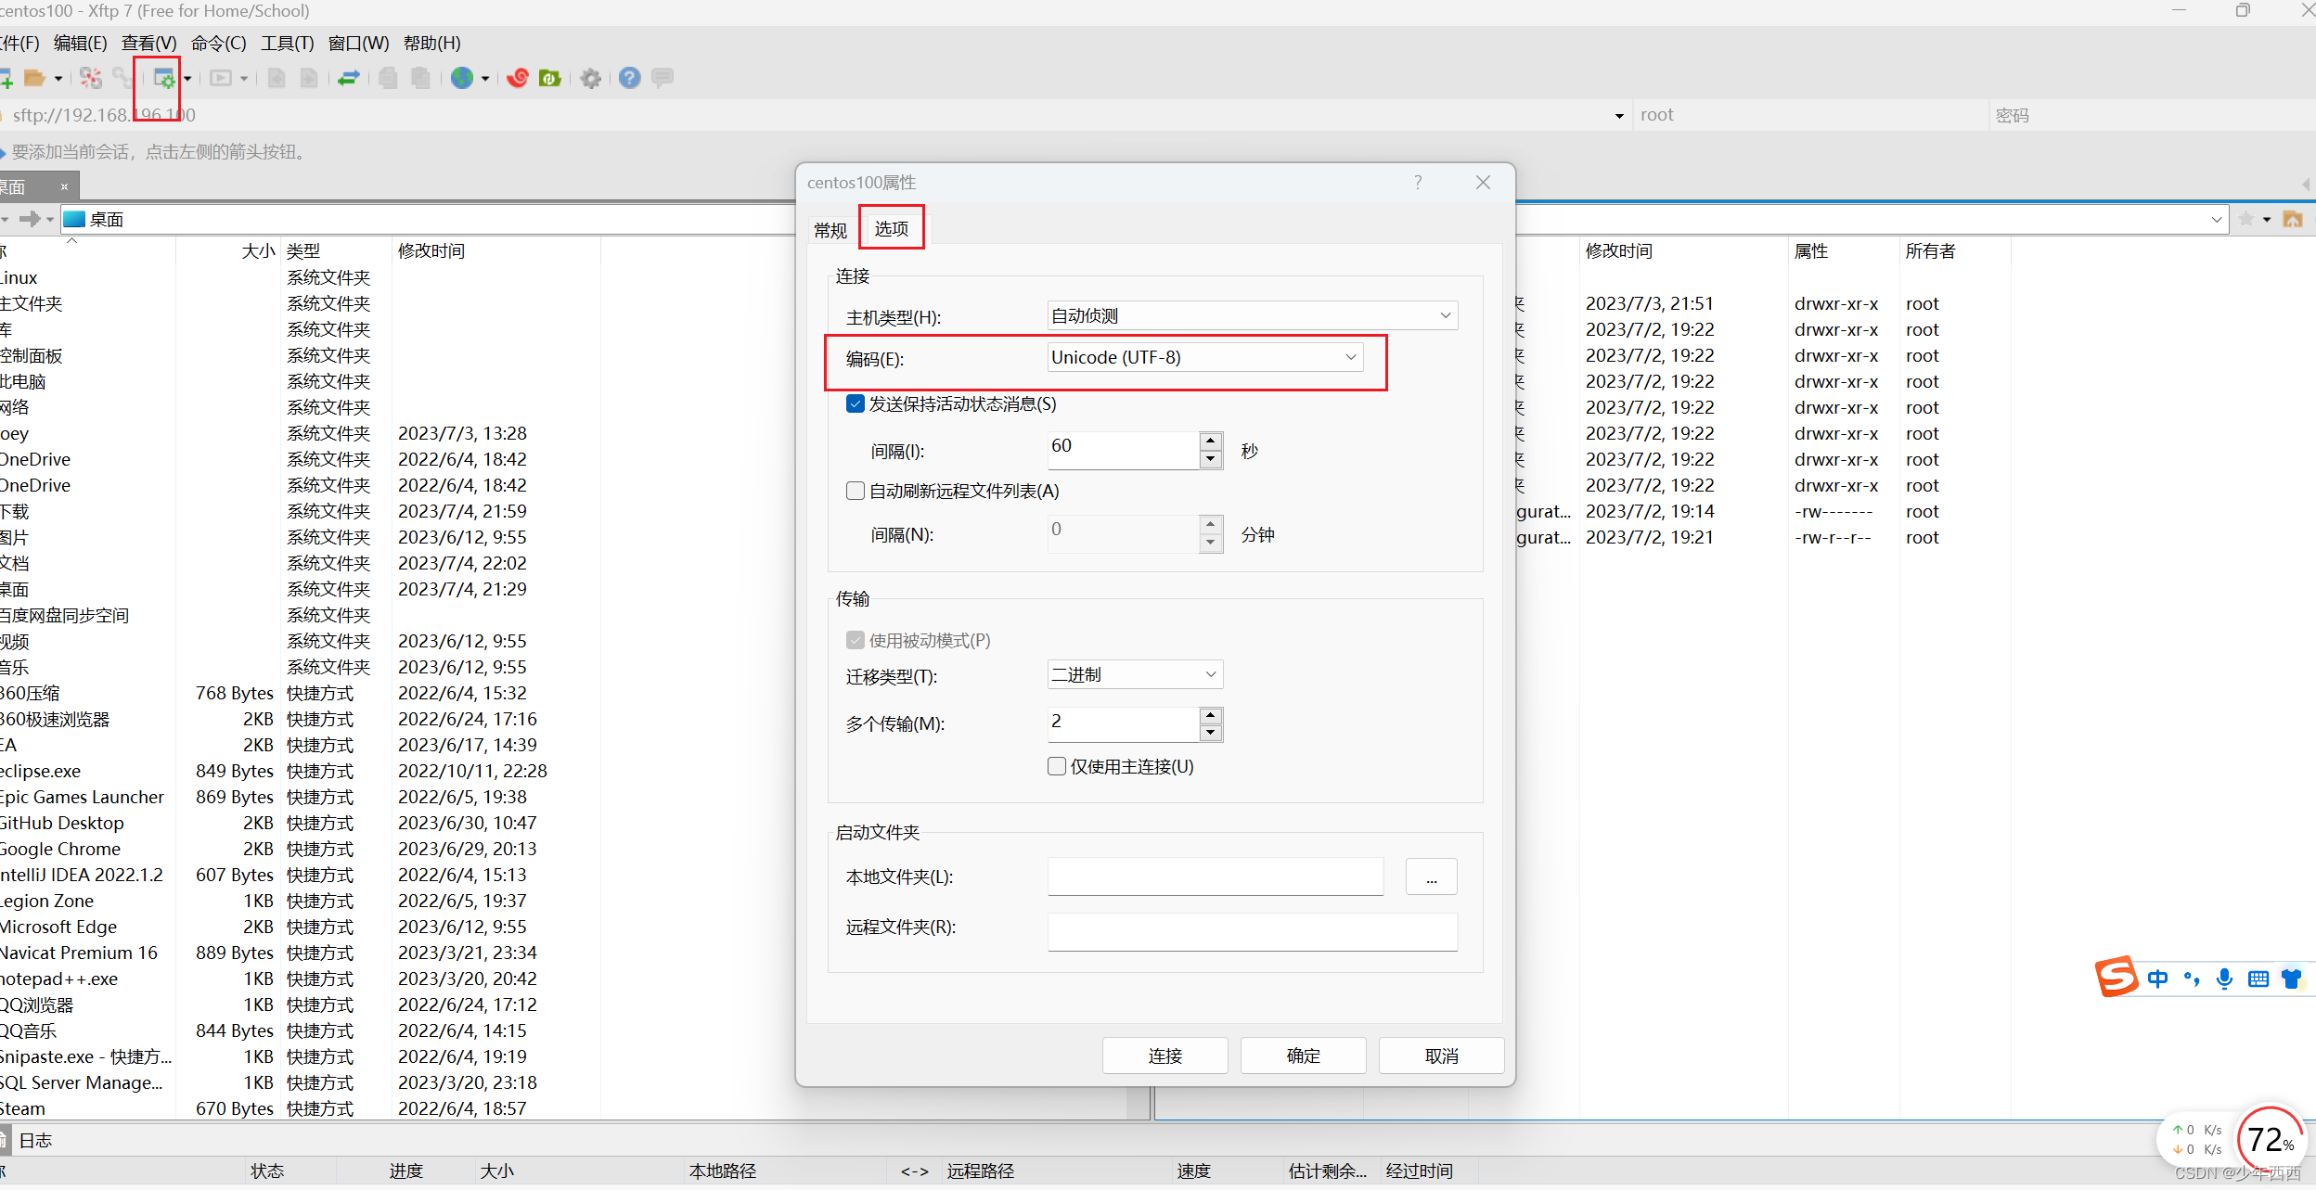
Task: Browse local folder with ... button
Action: [1431, 877]
